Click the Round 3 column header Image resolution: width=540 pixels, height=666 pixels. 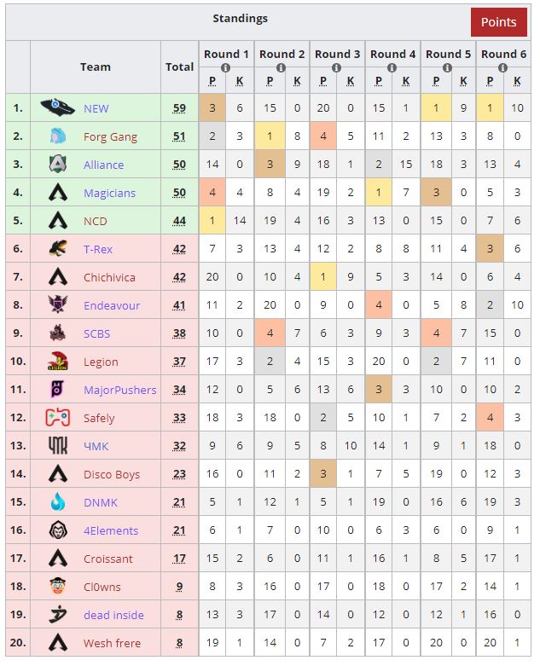pyautogui.click(x=337, y=54)
